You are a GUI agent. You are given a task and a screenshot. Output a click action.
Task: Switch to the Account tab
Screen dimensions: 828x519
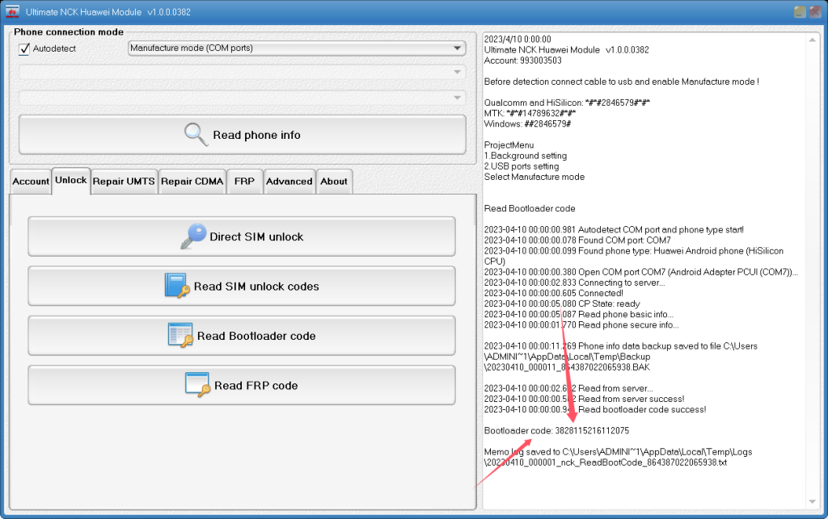click(31, 182)
